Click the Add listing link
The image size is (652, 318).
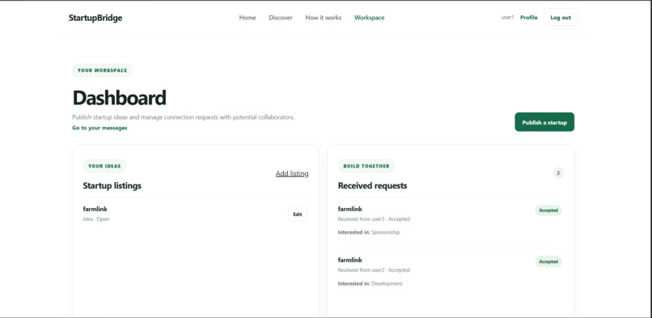coord(292,174)
